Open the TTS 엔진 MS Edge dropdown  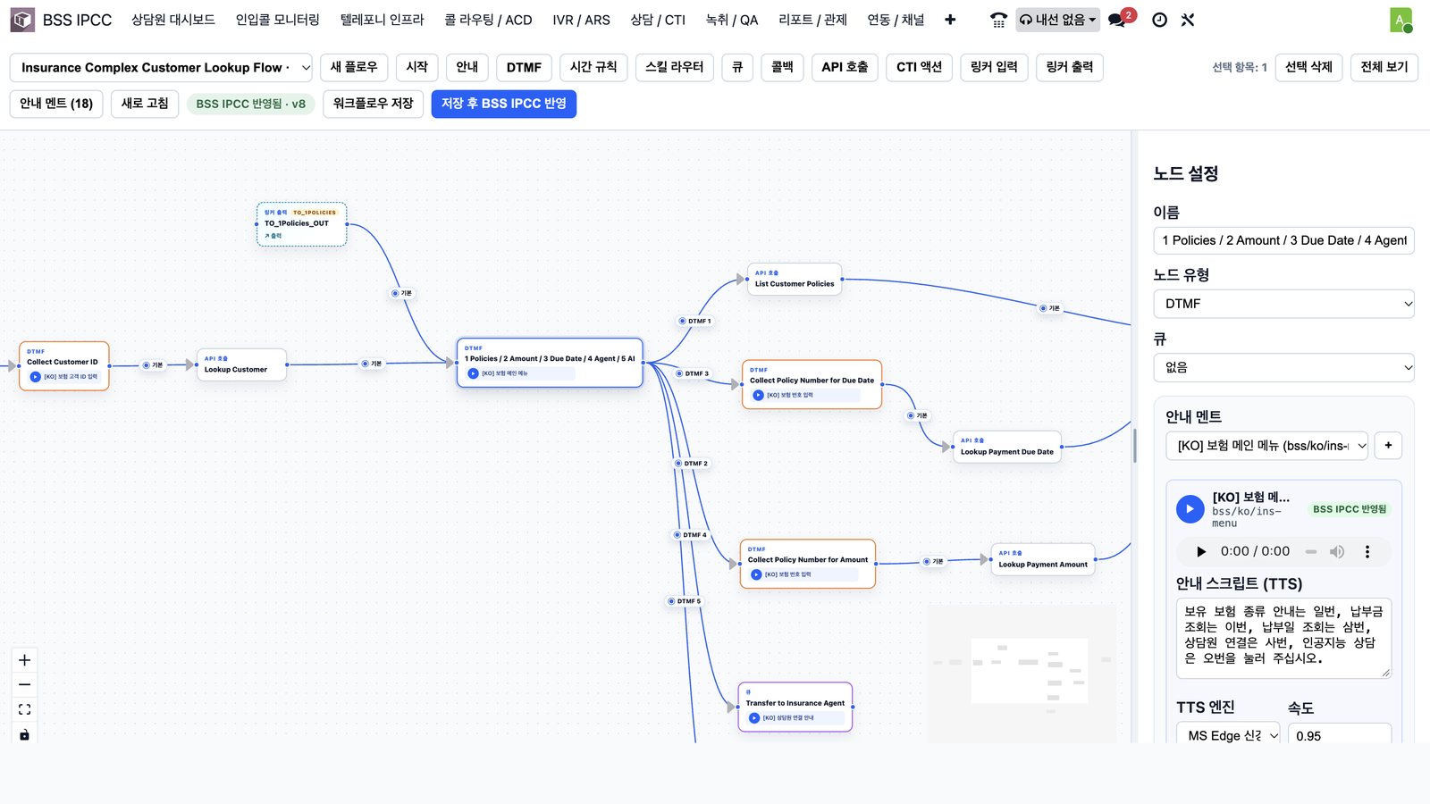1229,735
